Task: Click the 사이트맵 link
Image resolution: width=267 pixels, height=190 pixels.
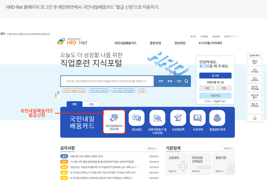Action: pyautogui.click(x=204, y=36)
